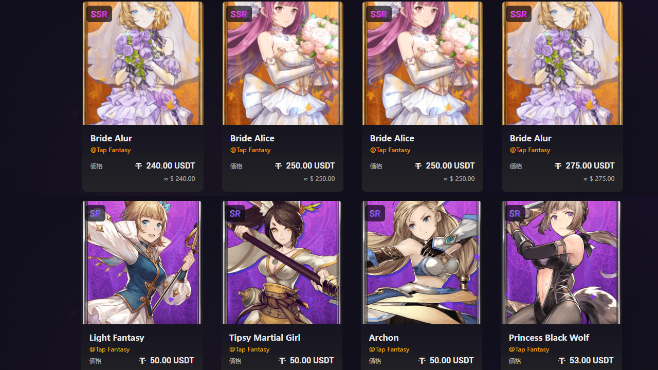Click the USDT icon on the second Bride Alice card
The width and height of the screenshot is (658, 370).
pos(418,165)
